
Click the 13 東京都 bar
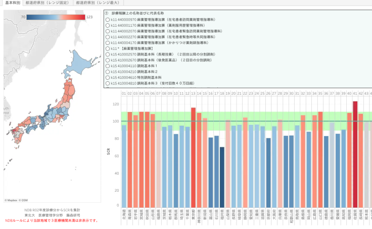[x=194, y=158]
